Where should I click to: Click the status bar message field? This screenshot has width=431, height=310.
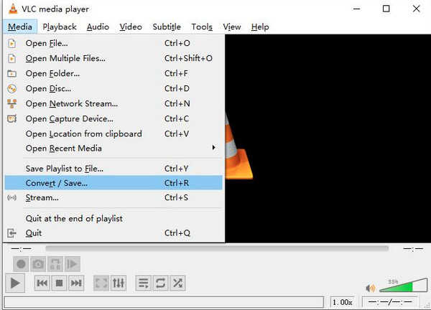[x=164, y=302]
